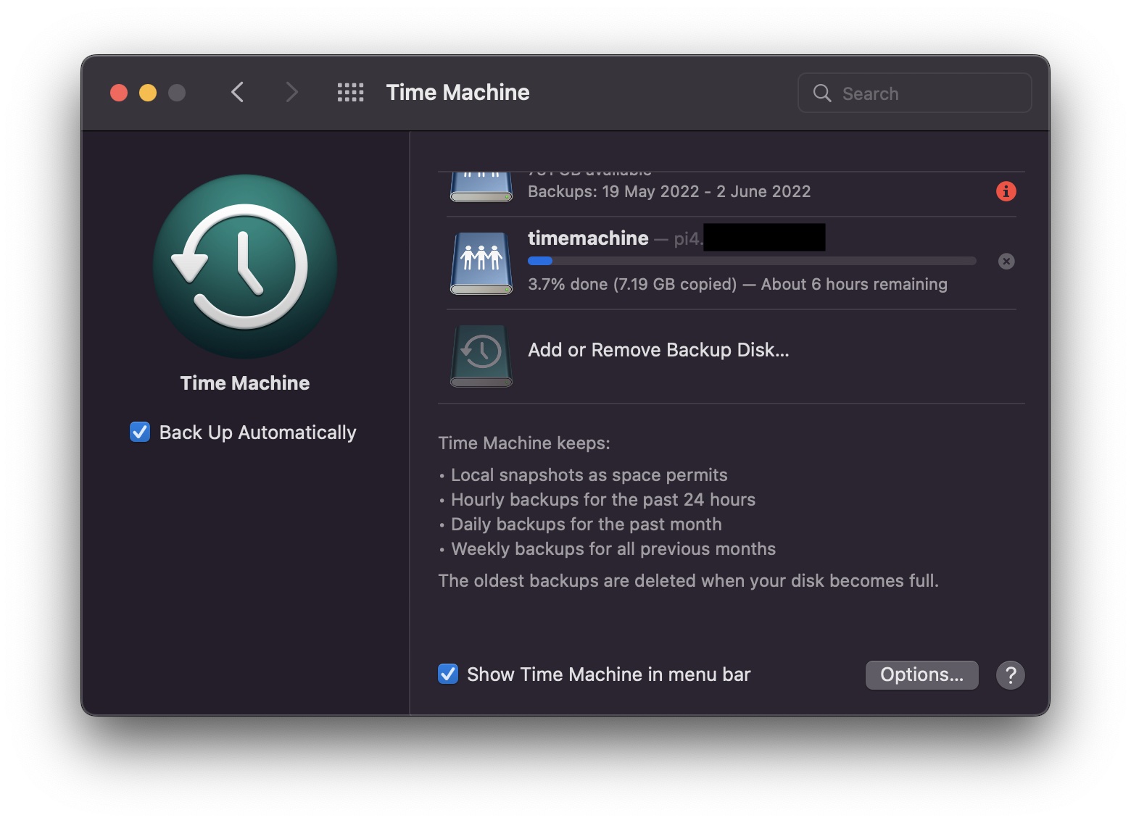
Task: Click Local snapshots as space permits
Action: [x=589, y=475]
